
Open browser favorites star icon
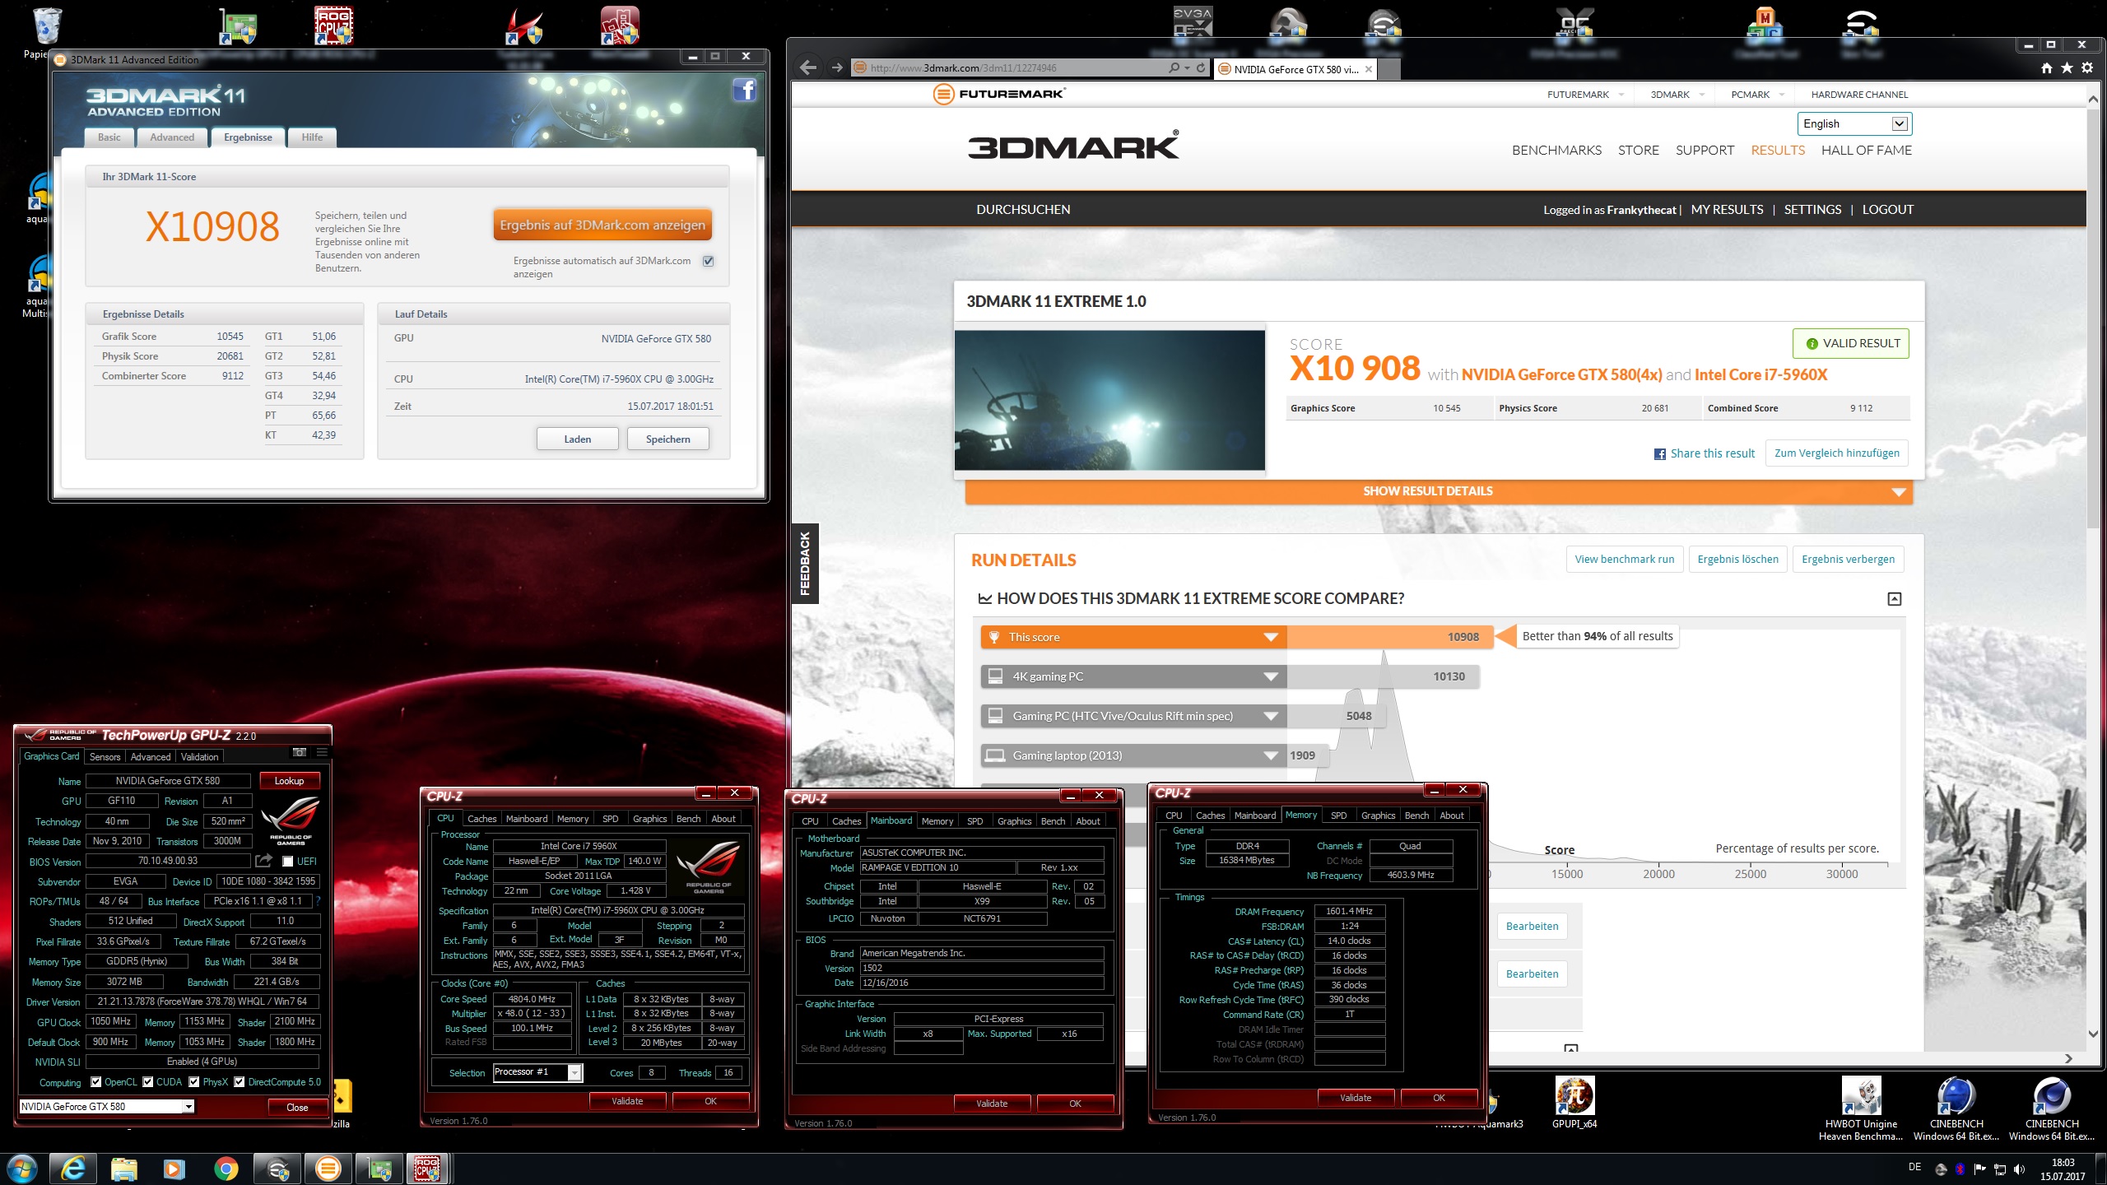click(2067, 67)
